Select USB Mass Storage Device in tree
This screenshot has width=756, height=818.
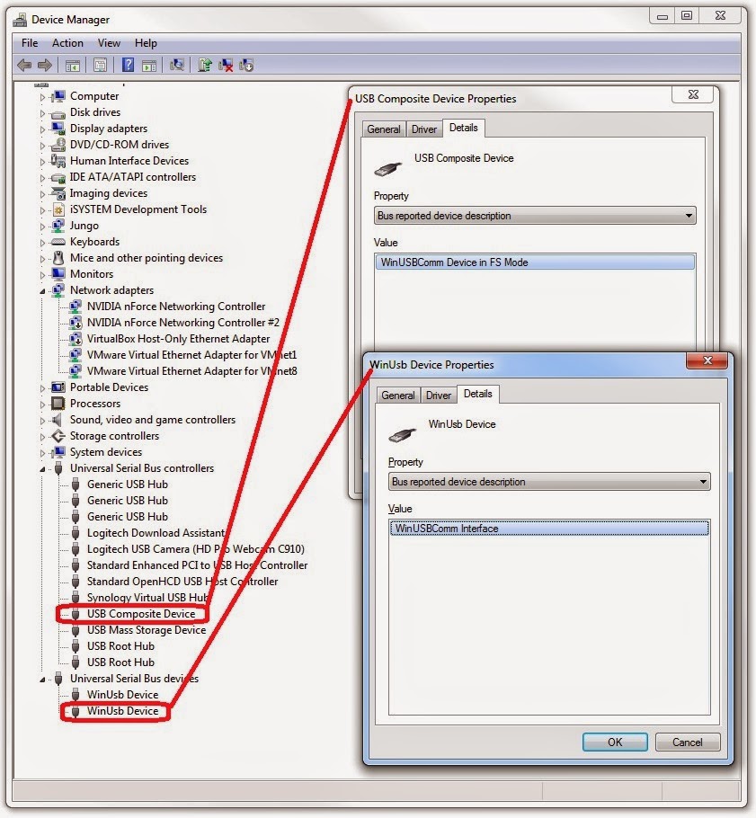tap(147, 630)
